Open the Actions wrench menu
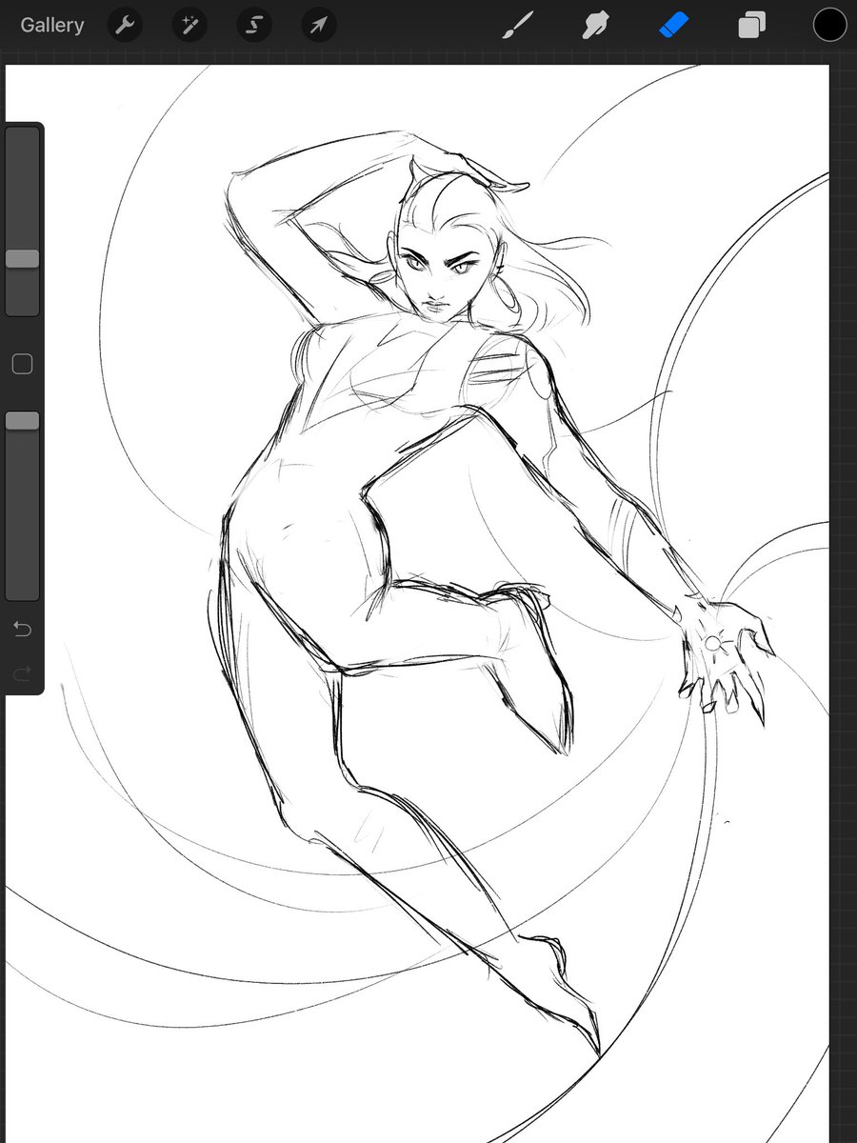 pyautogui.click(x=125, y=25)
